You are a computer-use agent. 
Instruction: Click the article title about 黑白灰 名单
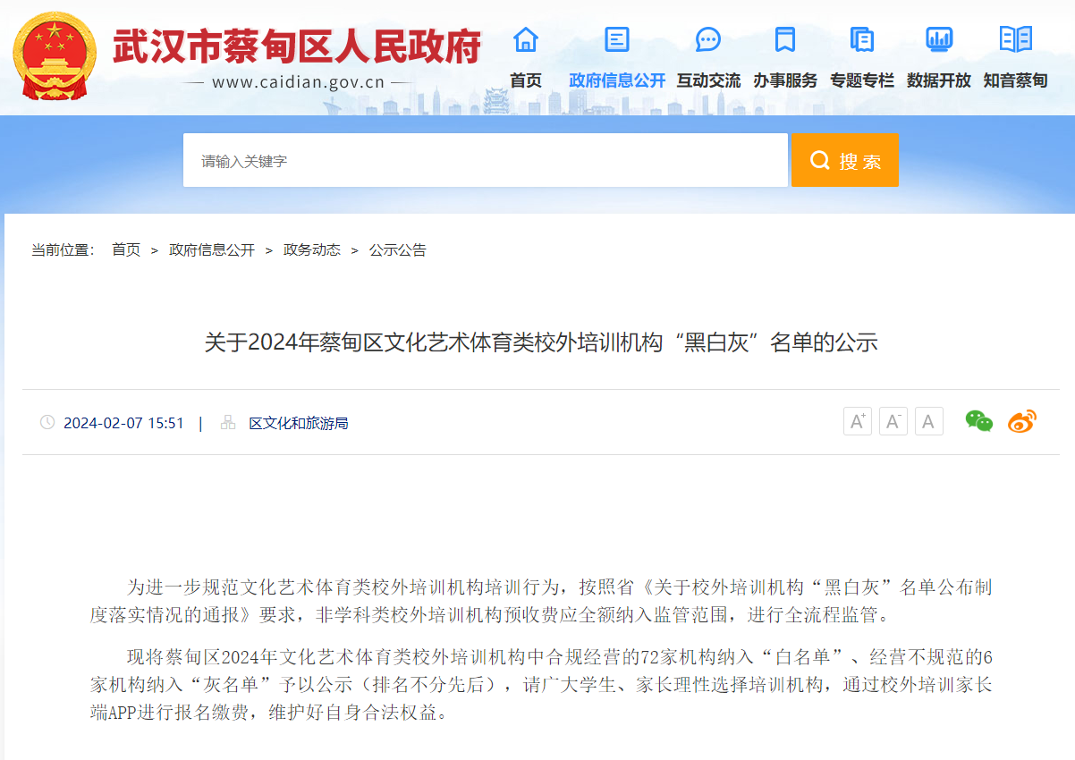pos(541,342)
